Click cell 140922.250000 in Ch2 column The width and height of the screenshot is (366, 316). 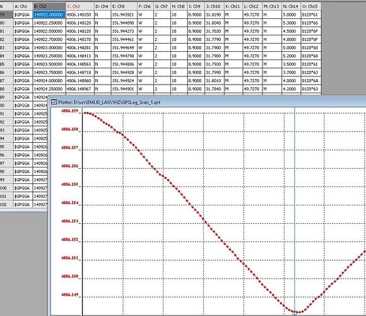(49, 23)
